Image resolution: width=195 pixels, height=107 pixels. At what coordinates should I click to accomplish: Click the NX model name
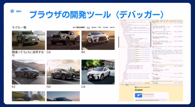(x=49, y=87)
